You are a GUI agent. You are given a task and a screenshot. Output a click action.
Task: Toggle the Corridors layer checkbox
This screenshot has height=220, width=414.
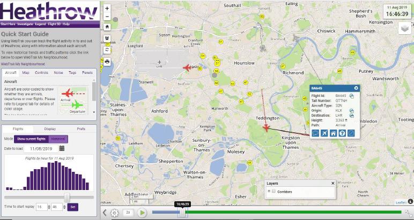[274, 191]
